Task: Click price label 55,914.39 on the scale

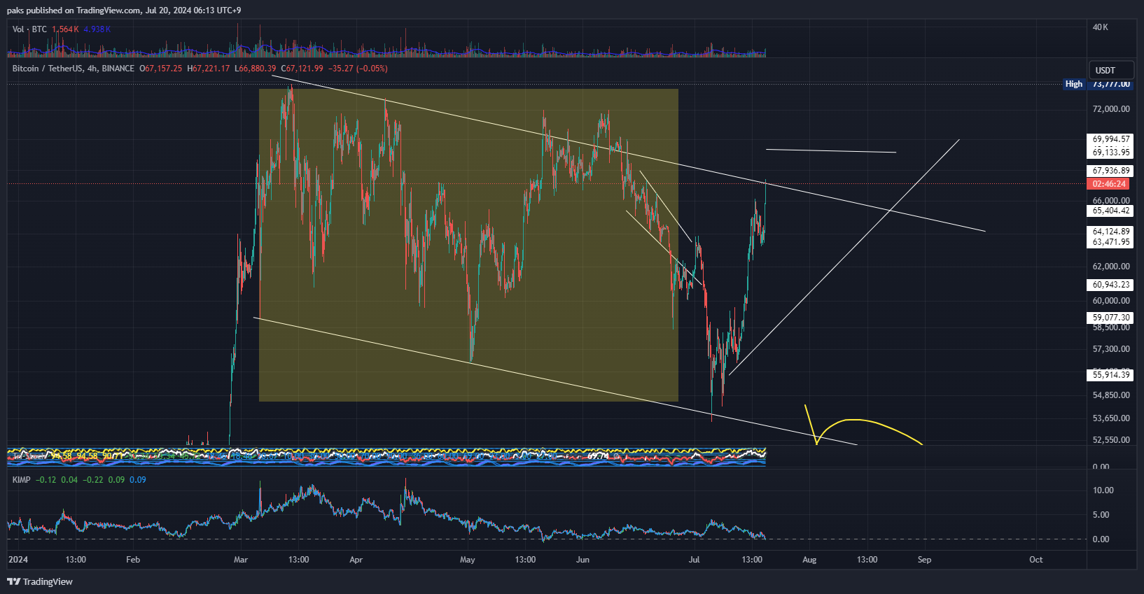Action: (1111, 375)
